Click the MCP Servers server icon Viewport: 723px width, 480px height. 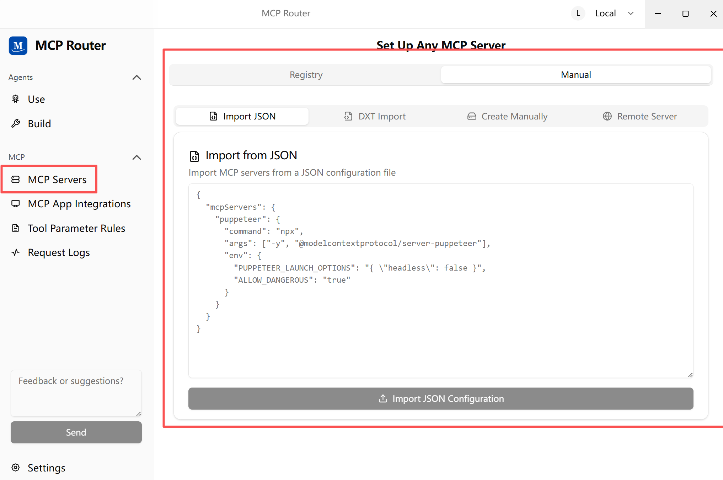[x=15, y=180]
